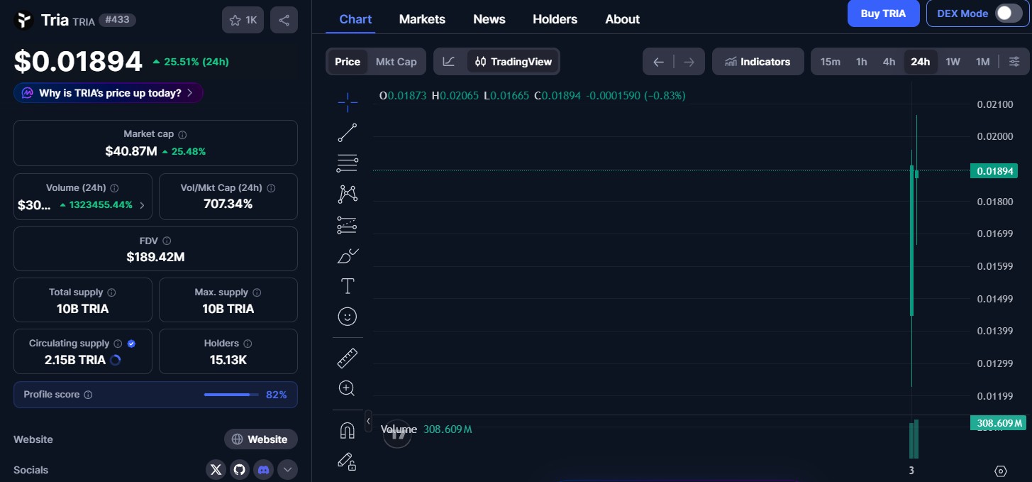Toggle DEX Mode switch
Image resolution: width=1032 pixels, height=482 pixels.
pyautogui.click(x=1008, y=13)
